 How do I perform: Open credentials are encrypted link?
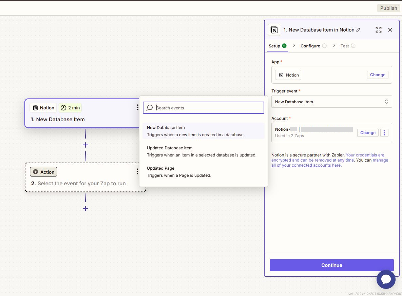pos(328,157)
